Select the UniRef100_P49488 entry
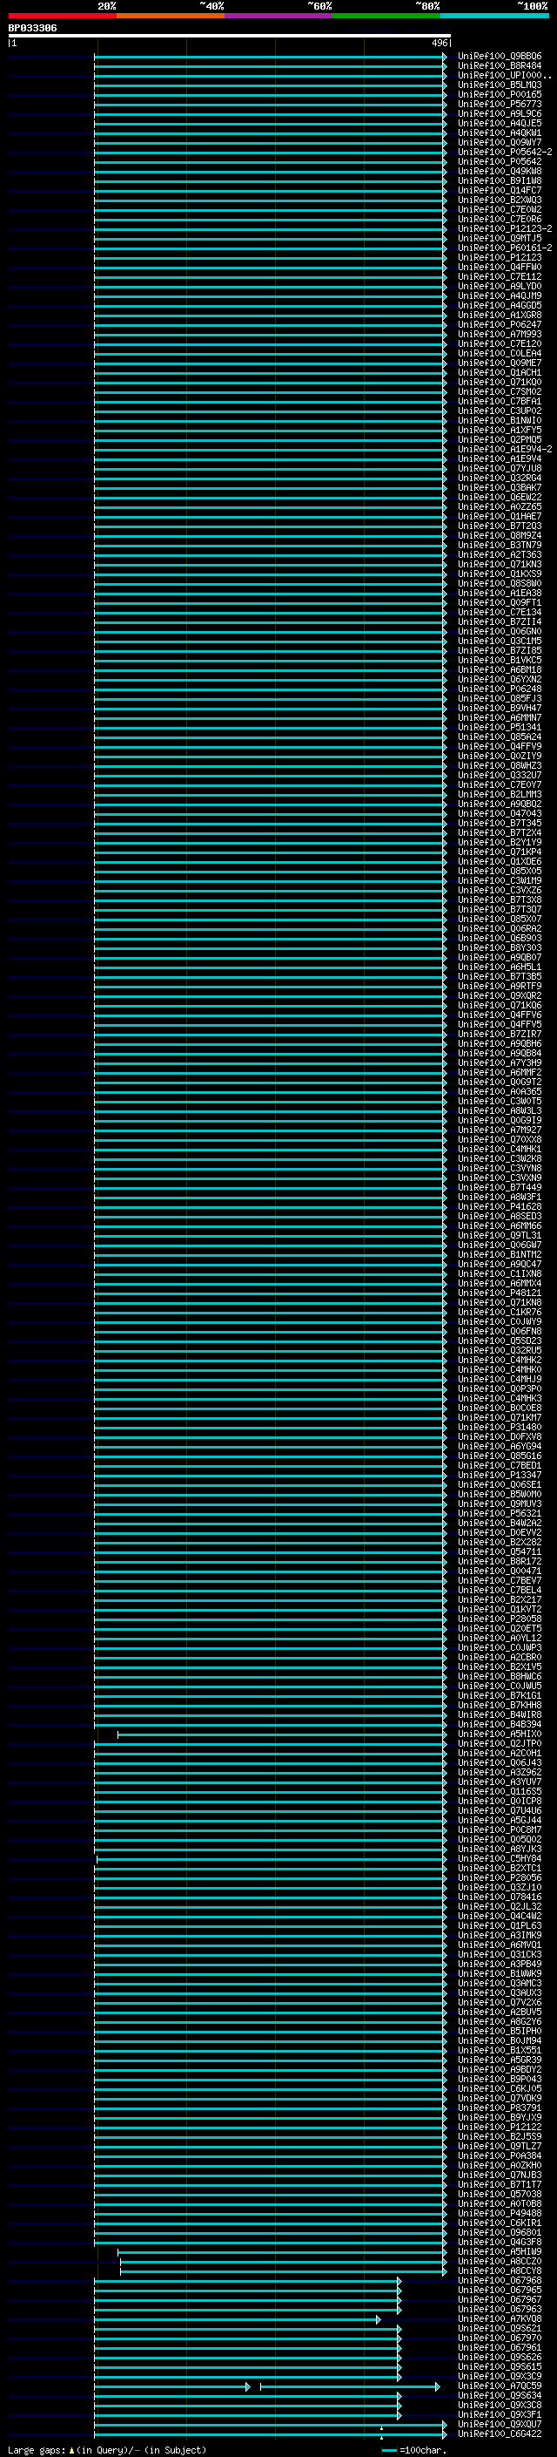The width and height of the screenshot is (557, 2457). pos(499,2213)
